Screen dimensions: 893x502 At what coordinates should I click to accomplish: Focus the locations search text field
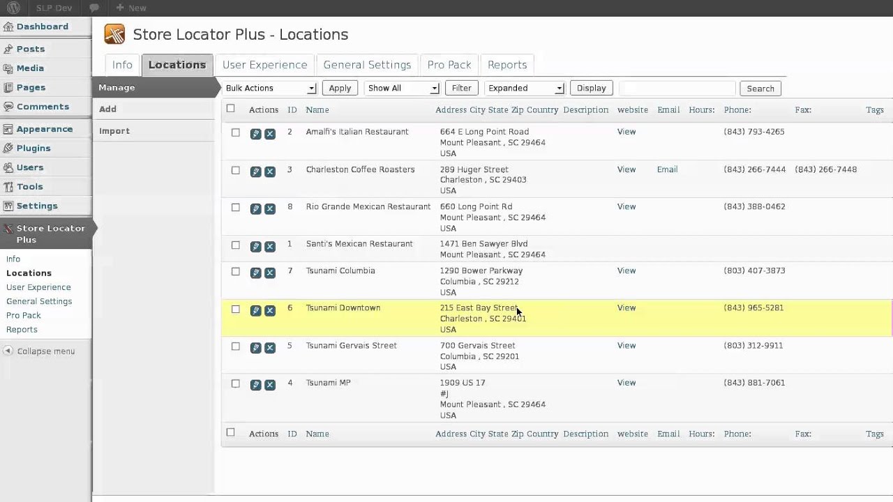point(677,89)
